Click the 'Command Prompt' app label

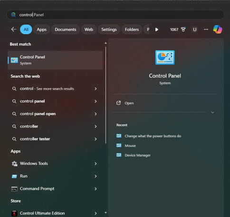(37, 188)
